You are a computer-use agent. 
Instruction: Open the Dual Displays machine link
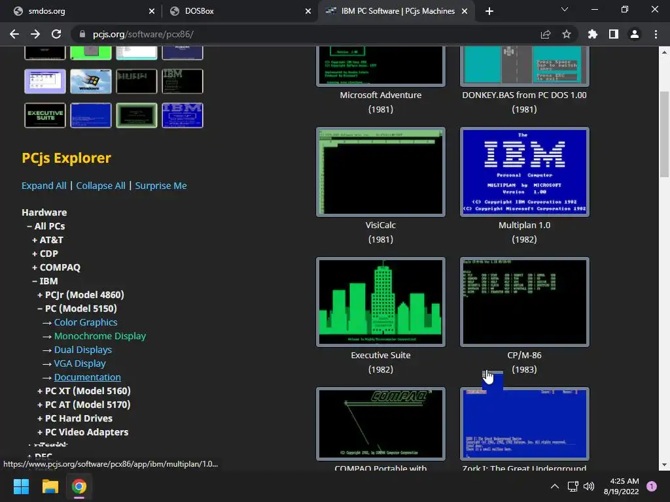[83, 350]
